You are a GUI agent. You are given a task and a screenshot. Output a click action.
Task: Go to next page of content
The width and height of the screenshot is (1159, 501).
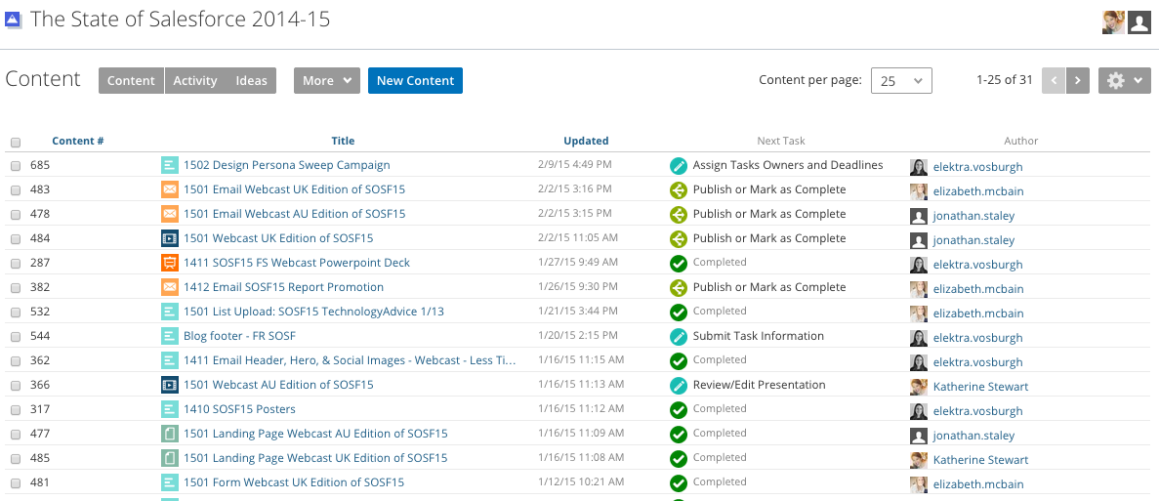pyautogui.click(x=1078, y=81)
